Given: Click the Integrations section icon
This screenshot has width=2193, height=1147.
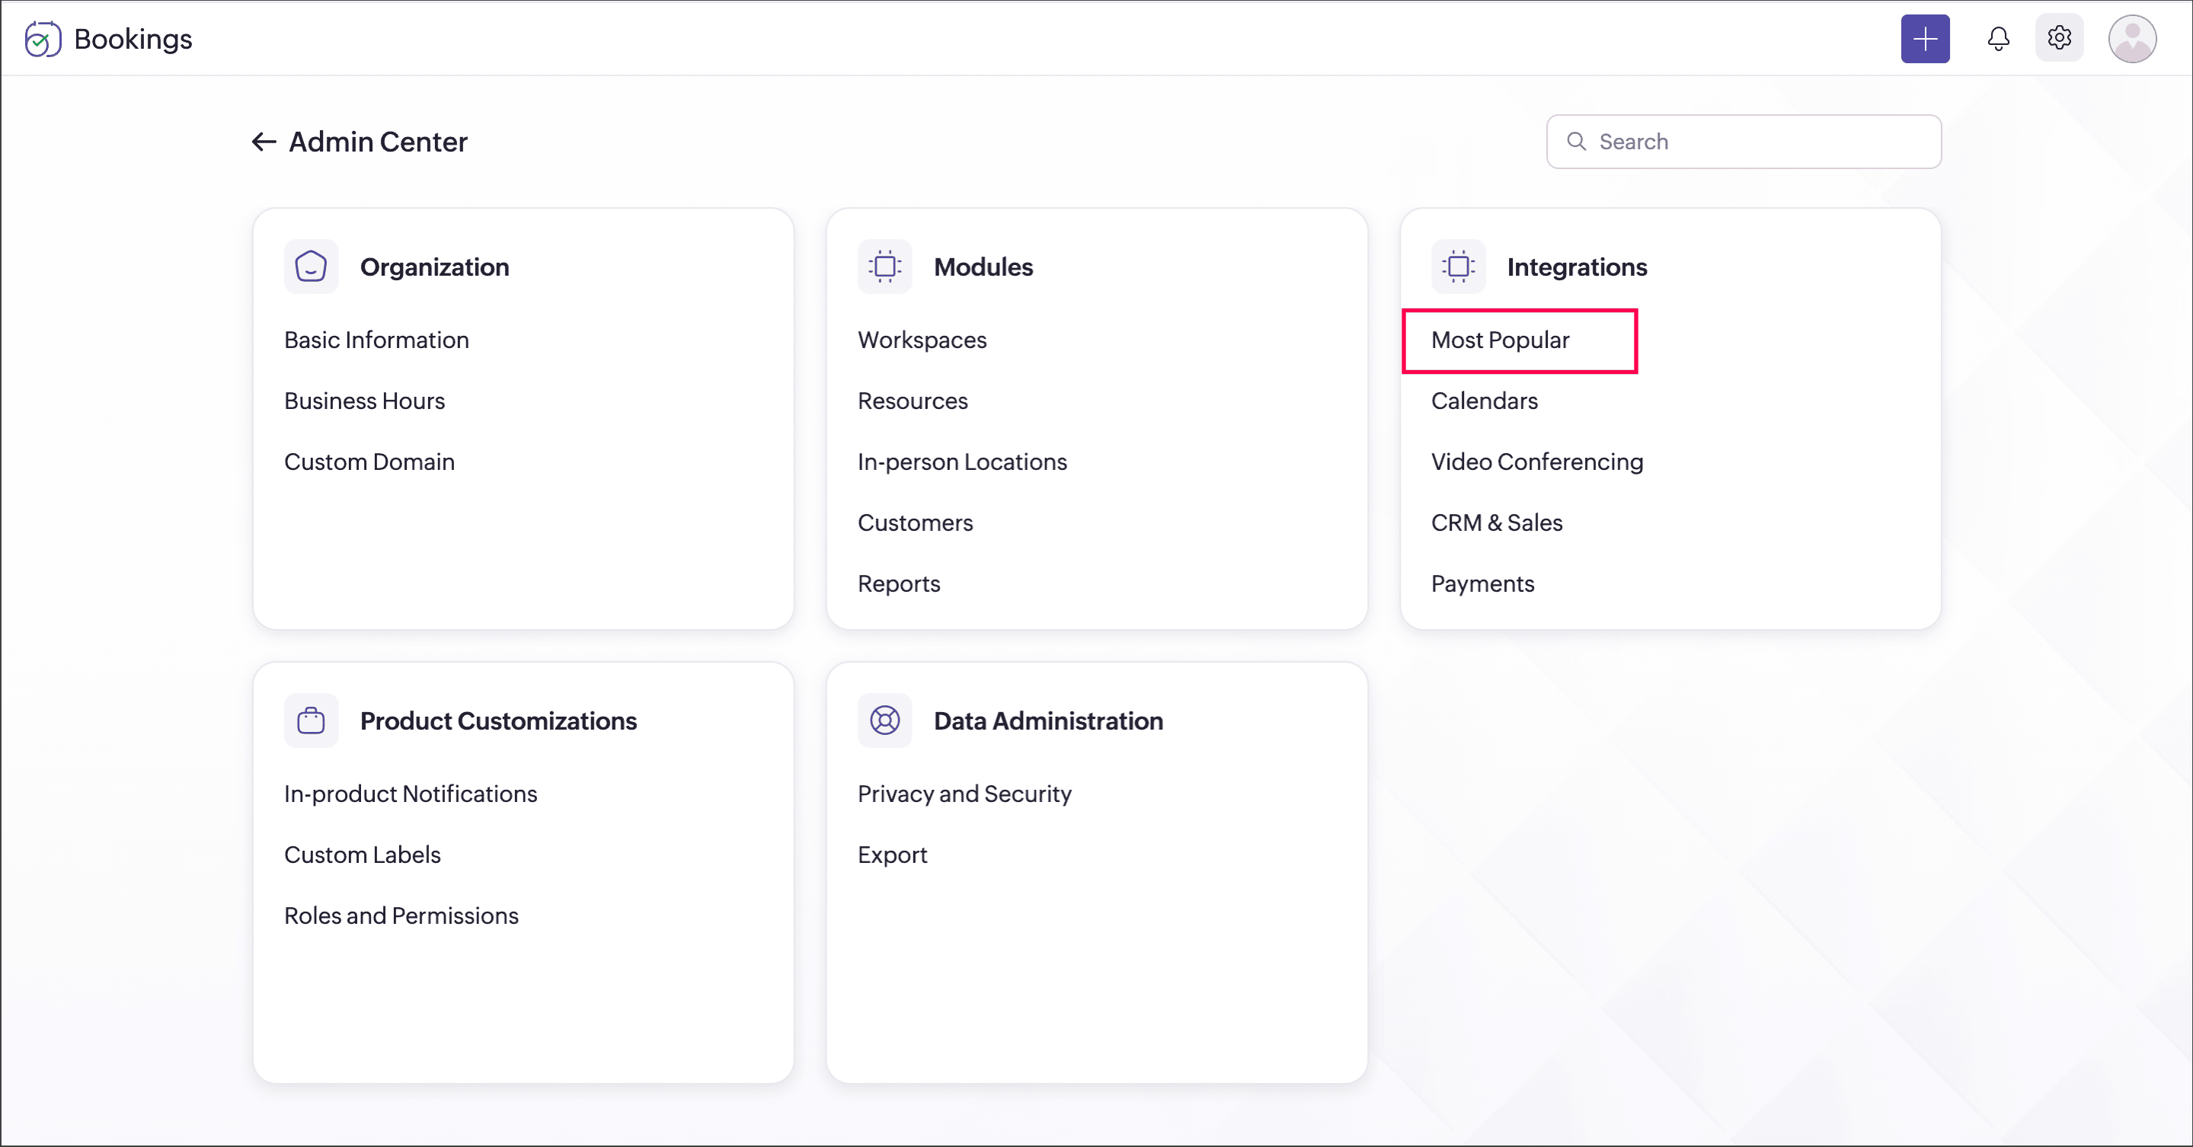Looking at the screenshot, I should (1457, 267).
